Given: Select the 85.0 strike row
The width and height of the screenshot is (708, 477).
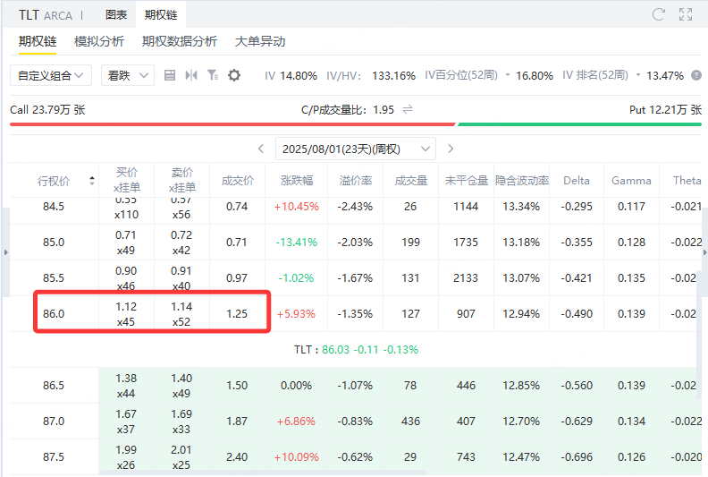Looking at the screenshot, I should click(x=355, y=243).
